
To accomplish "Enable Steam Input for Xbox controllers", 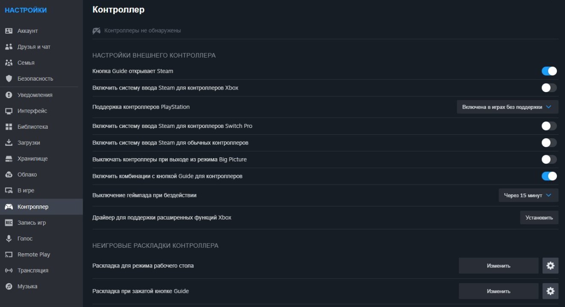I will coord(549,88).
